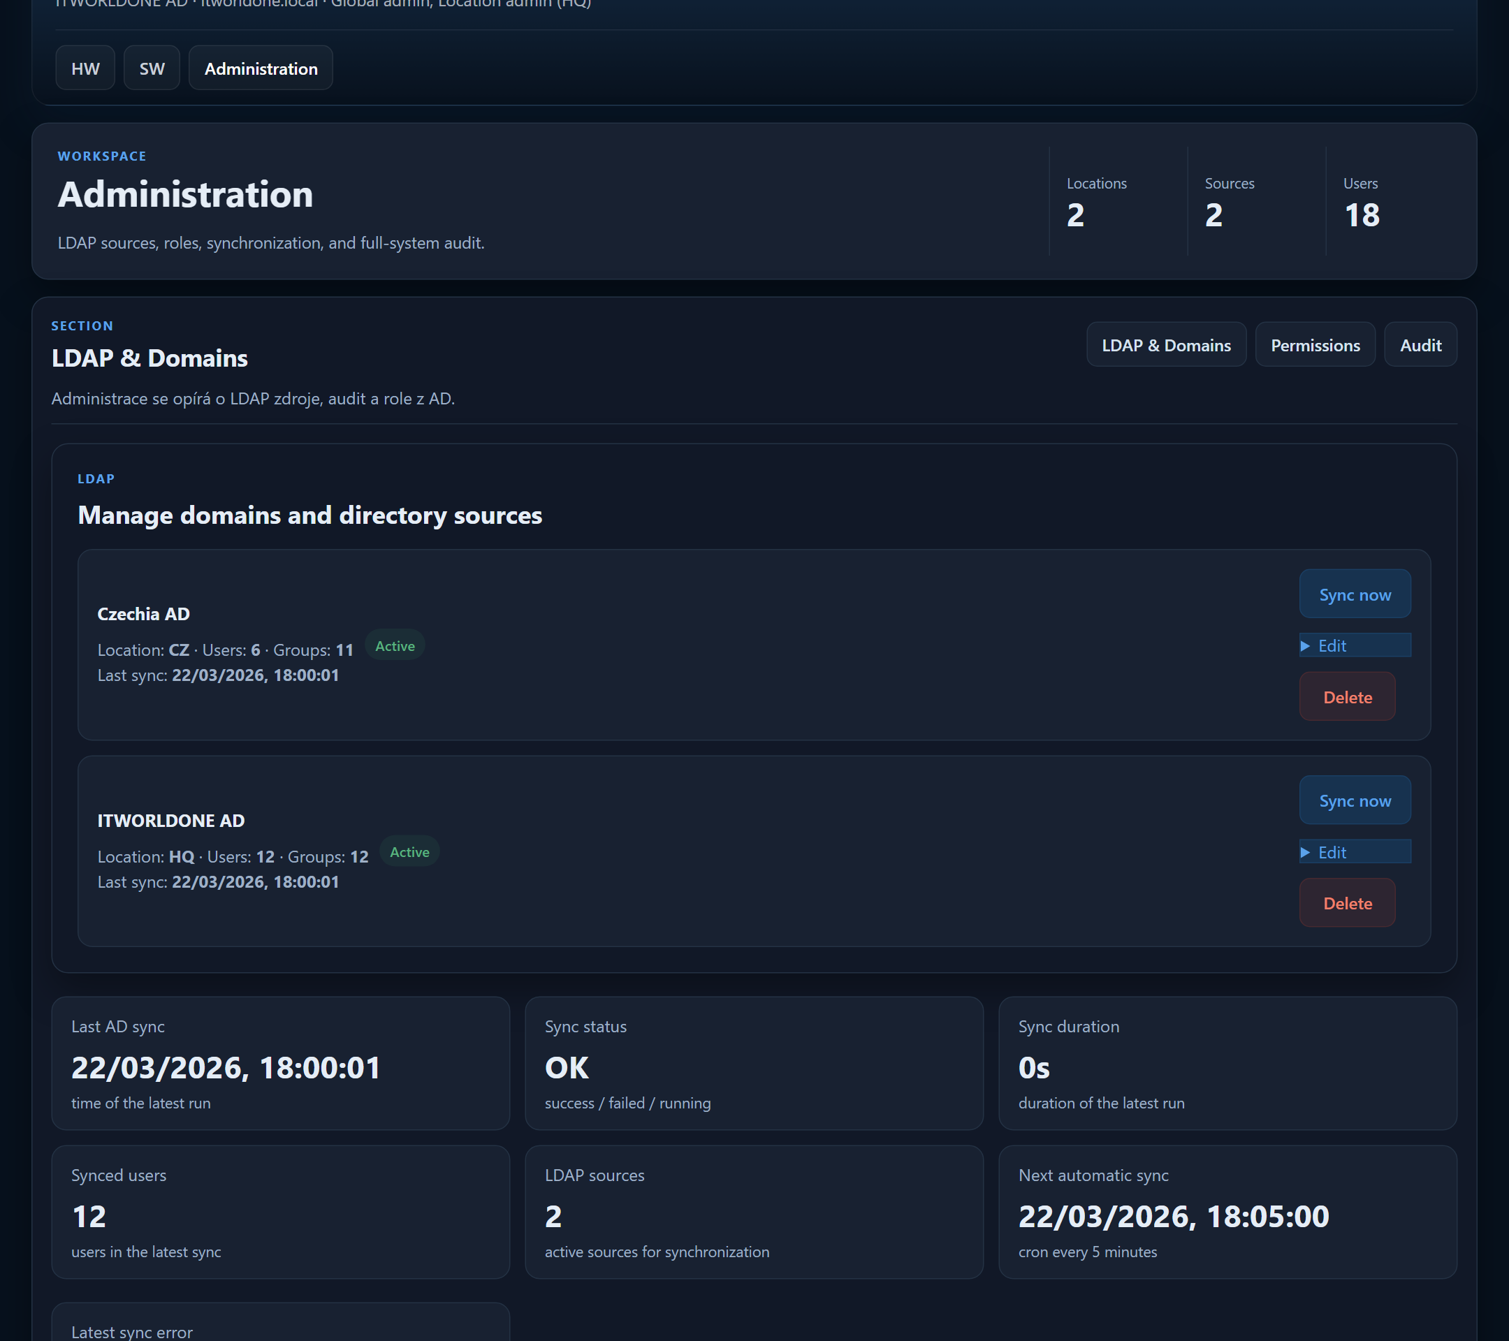The height and width of the screenshot is (1341, 1509).
Task: Switch to the Audit section tab
Action: 1420,346
